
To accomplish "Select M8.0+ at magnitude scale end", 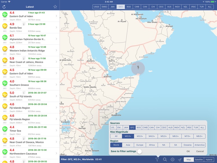I will point(199,136).
